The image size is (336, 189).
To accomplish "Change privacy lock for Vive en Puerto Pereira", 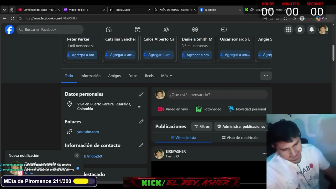I will (x=139, y=106).
